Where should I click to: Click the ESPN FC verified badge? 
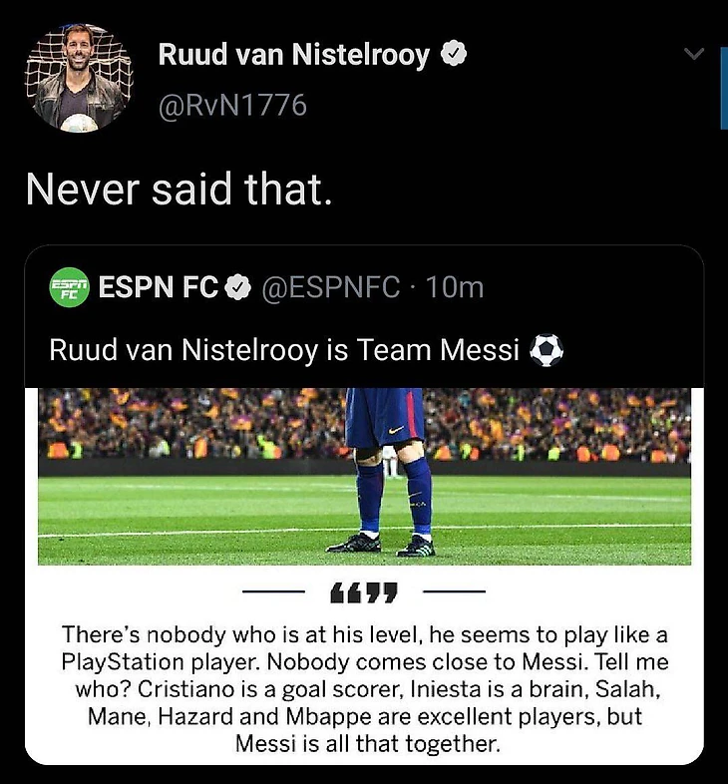click(x=237, y=287)
